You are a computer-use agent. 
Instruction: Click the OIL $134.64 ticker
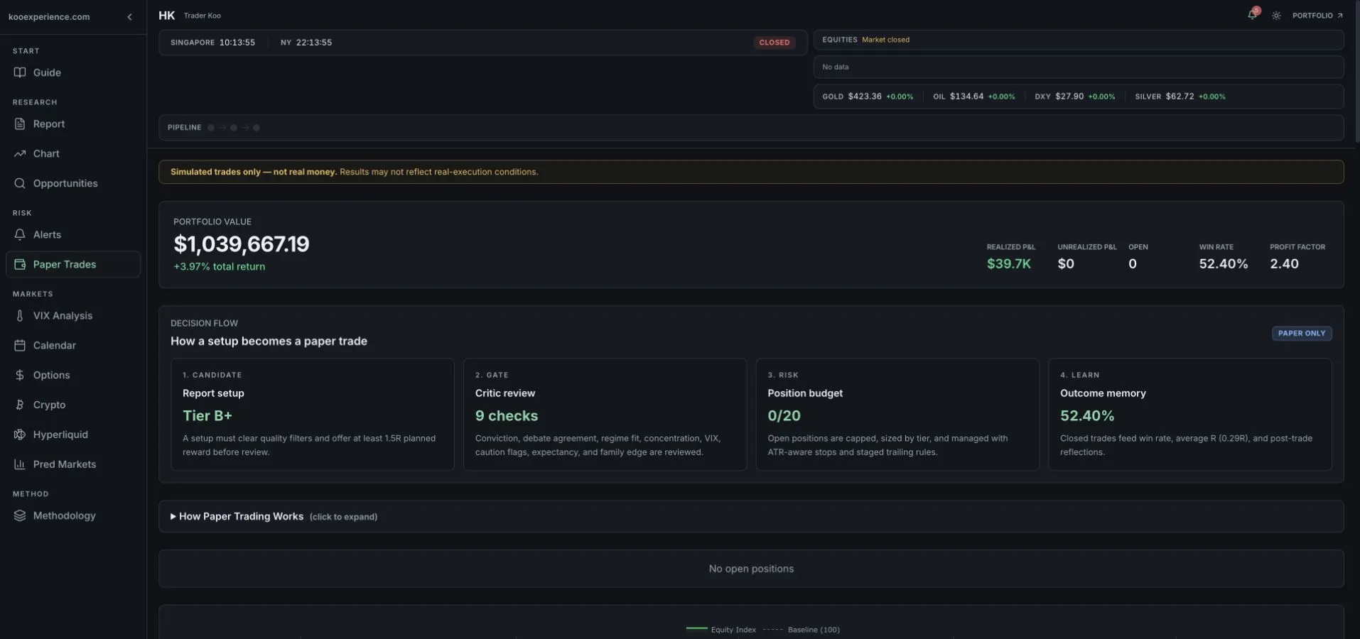tap(973, 97)
